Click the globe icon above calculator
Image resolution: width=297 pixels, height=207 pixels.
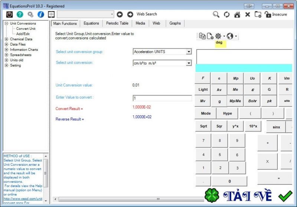[230, 36]
